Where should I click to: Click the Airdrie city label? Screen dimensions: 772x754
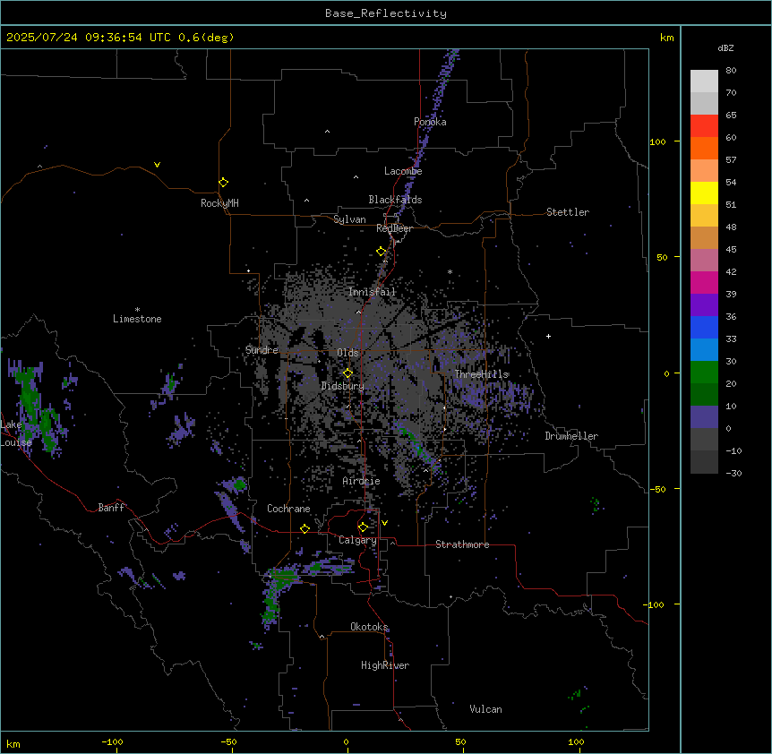[x=362, y=481]
